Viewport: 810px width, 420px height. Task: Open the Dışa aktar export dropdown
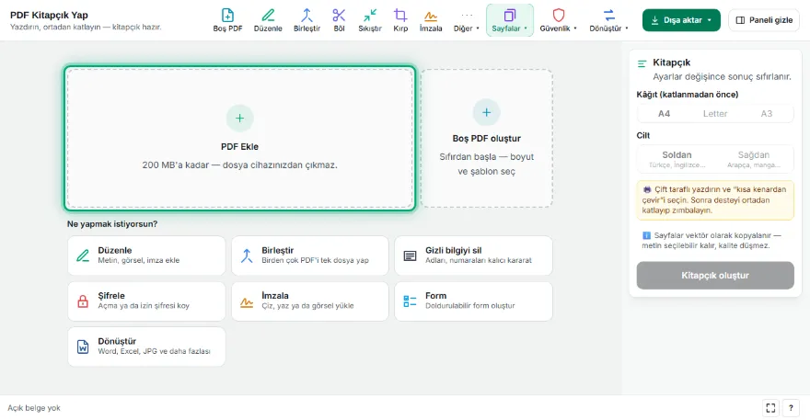pos(681,20)
